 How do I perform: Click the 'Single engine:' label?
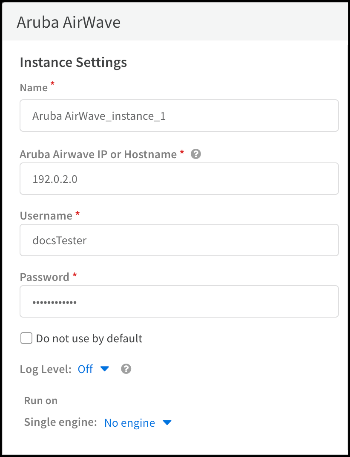tap(61, 422)
